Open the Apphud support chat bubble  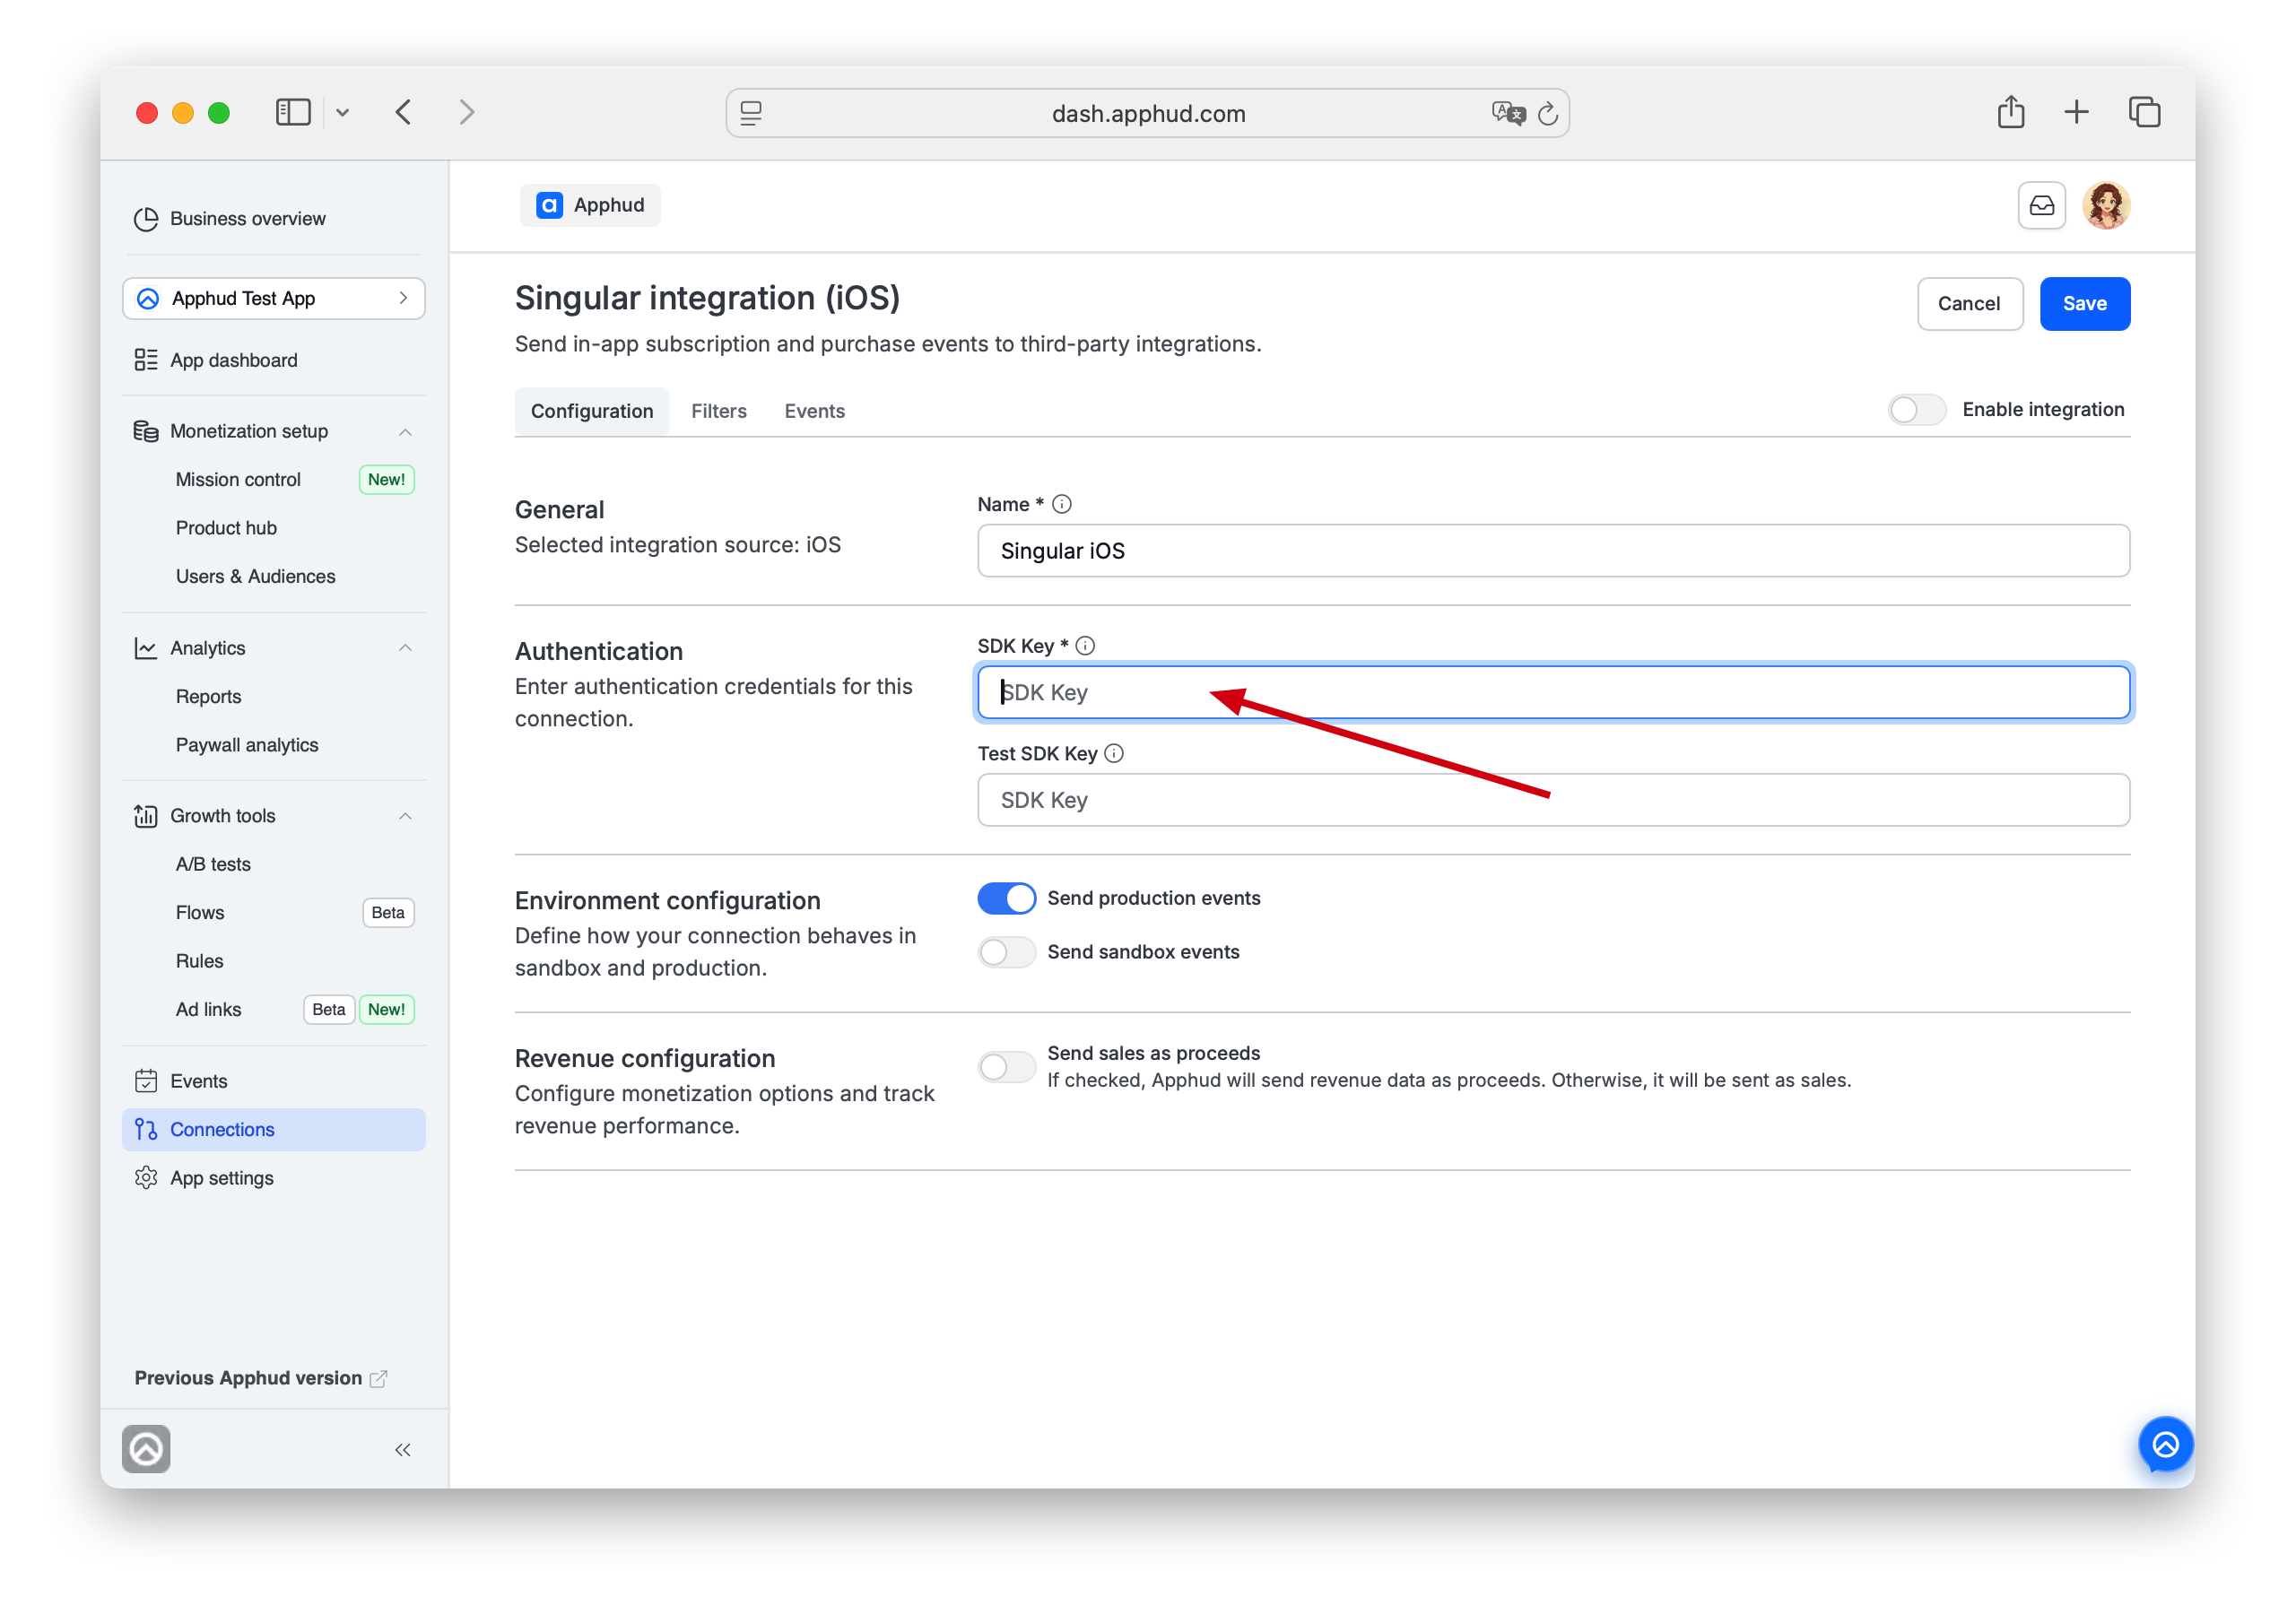pos(2165,1445)
